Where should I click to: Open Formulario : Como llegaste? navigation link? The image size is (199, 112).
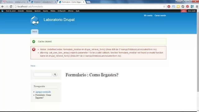pyautogui.click(x=43, y=96)
